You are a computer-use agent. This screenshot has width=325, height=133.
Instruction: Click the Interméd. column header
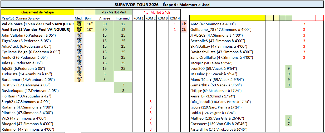pos(123,18)
